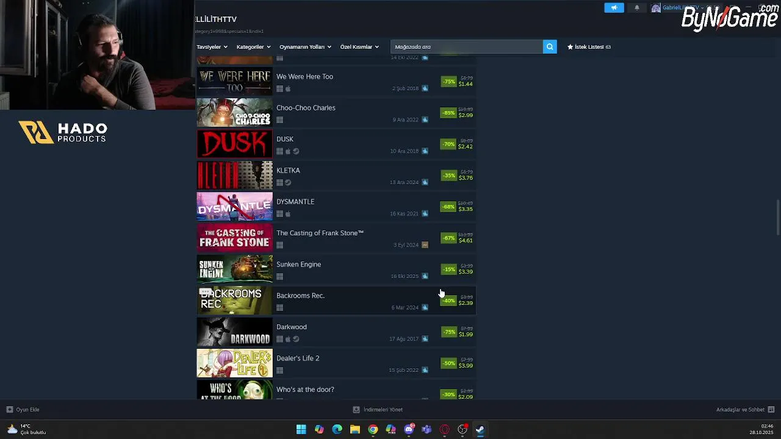This screenshot has height=439, width=781.
Task: Open the GabrielLilithTV account avatar
Action: (x=656, y=8)
